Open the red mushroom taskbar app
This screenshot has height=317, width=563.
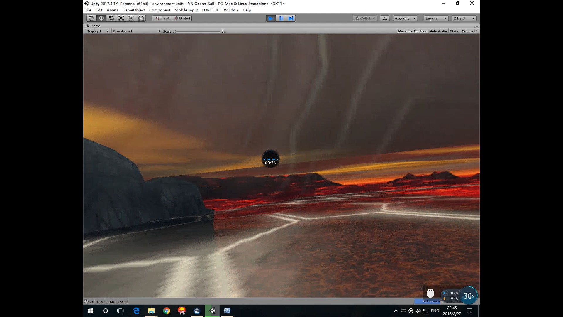click(182, 311)
